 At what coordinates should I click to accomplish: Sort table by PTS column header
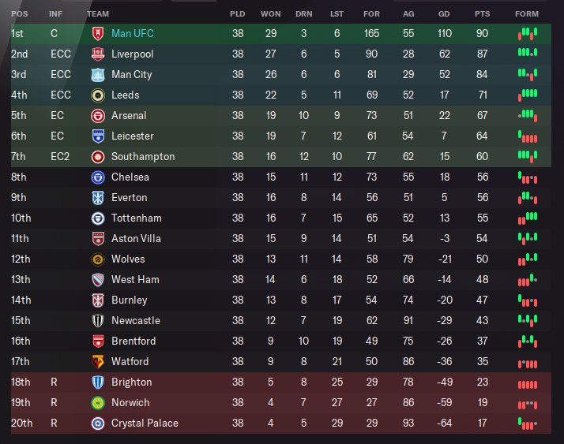(x=482, y=13)
